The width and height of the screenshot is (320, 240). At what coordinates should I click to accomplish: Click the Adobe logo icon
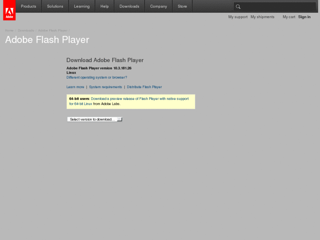(9, 10)
